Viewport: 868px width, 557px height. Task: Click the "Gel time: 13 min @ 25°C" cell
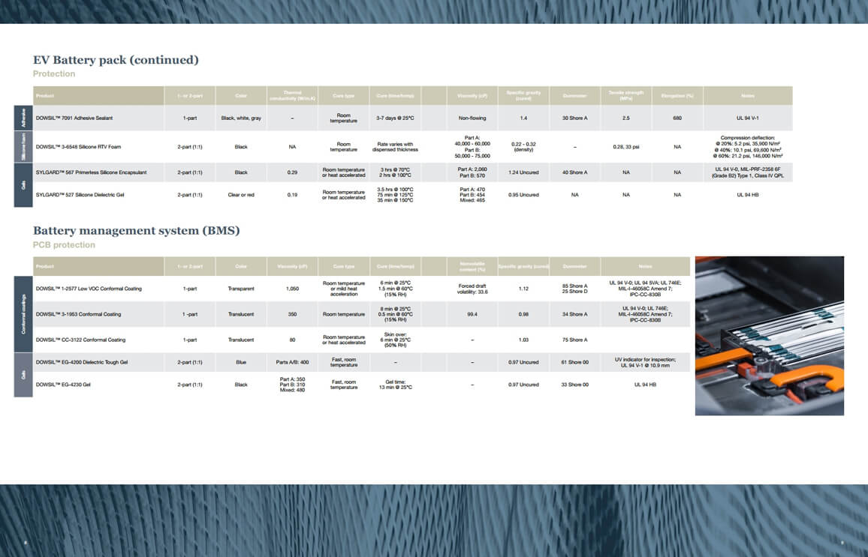click(395, 385)
